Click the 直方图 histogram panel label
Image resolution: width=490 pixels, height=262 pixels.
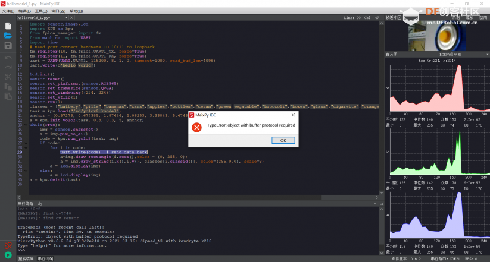pyautogui.click(x=391, y=55)
